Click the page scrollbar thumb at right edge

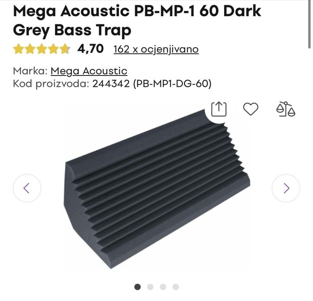pos(309,24)
